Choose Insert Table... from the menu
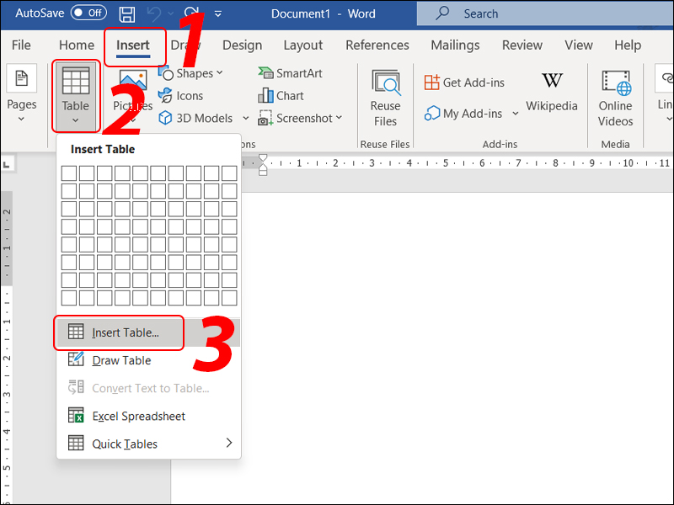Viewport: 674px width, 505px height. tap(125, 332)
